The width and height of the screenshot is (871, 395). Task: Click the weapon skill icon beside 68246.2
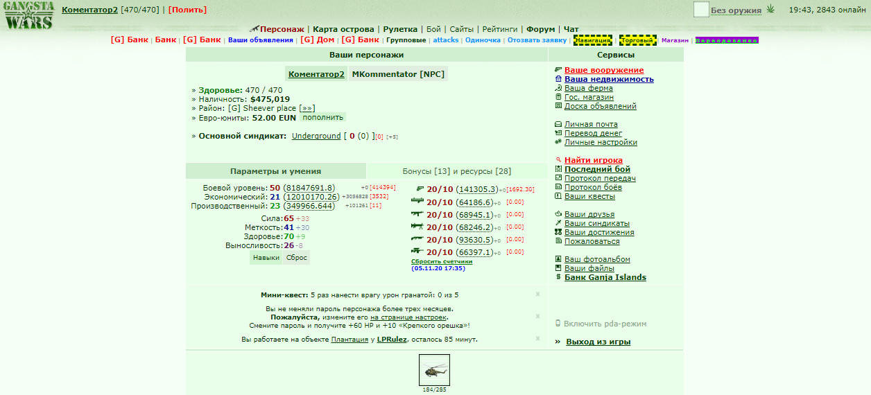417,227
